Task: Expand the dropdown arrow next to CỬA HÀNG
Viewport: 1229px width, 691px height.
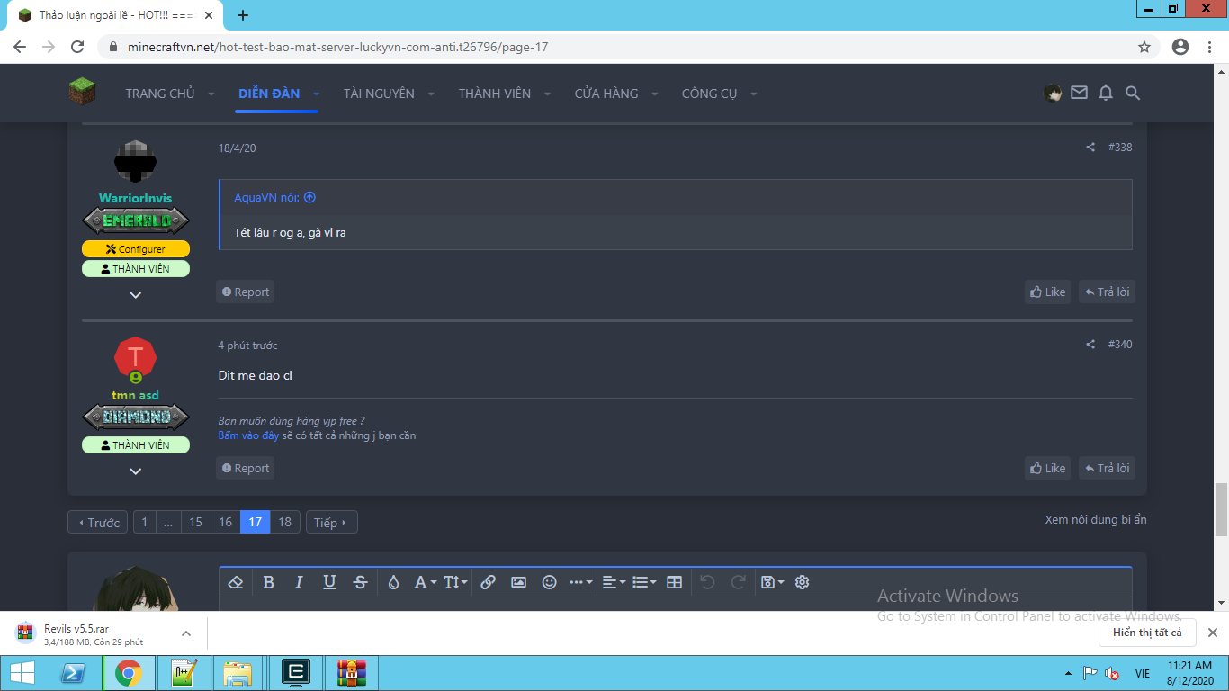Action: [x=655, y=94]
